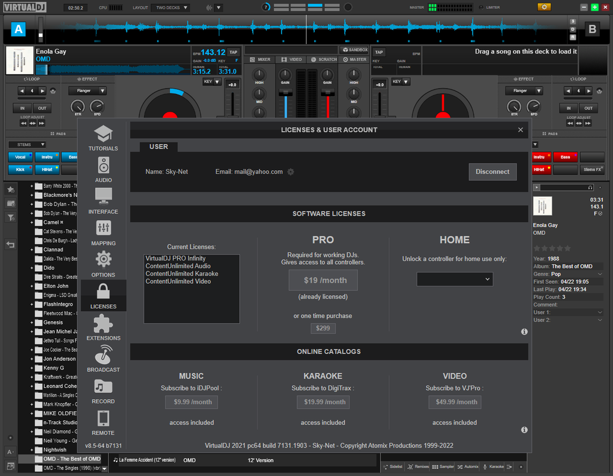Screen dimensions: 613x476
Task: Toggle the HiHat stem pad on deck A
Action: click(47, 170)
